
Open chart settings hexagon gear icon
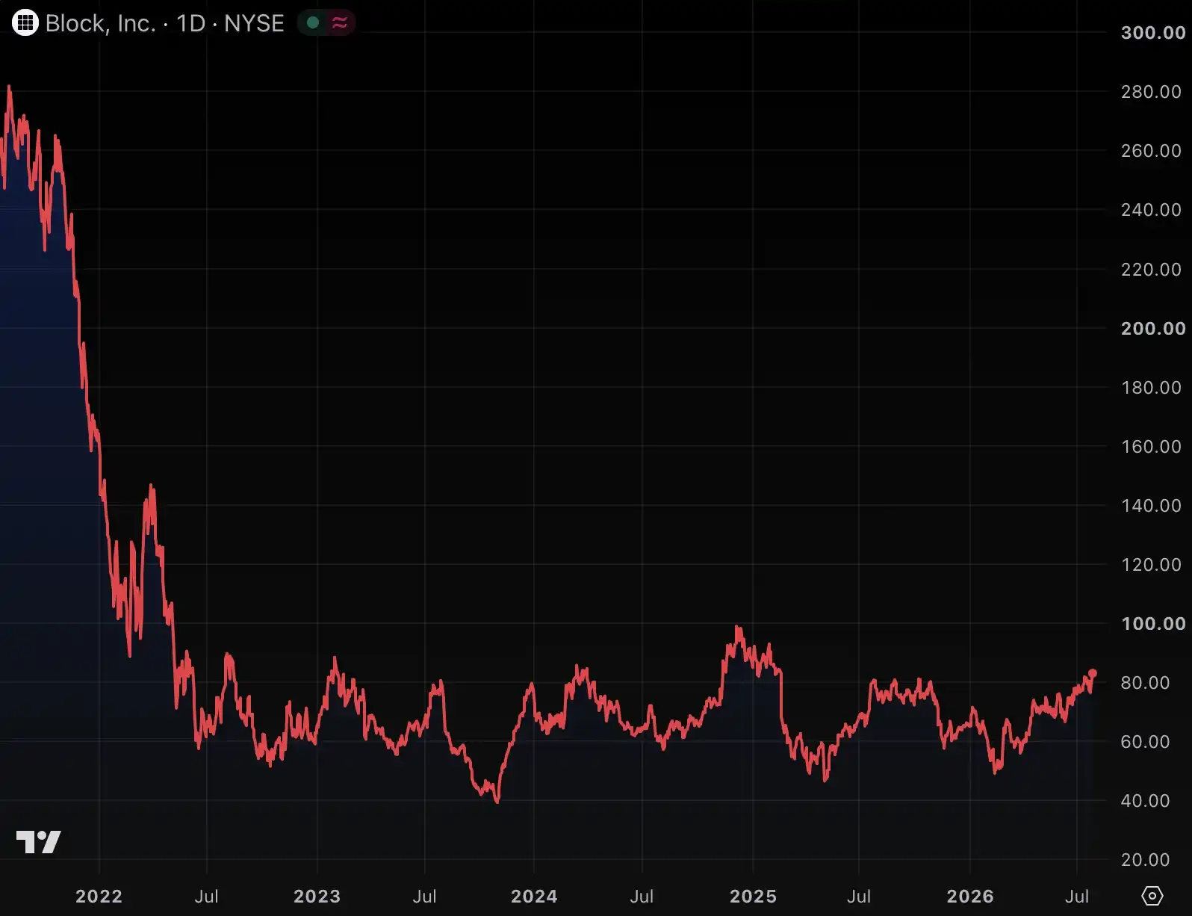pyautogui.click(x=1152, y=895)
